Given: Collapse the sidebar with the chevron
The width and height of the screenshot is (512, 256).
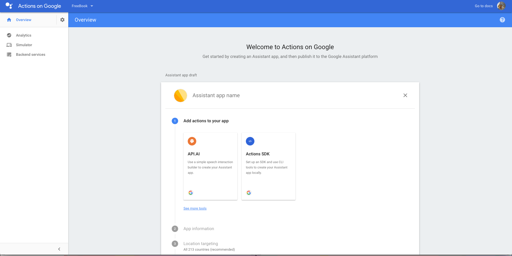Looking at the screenshot, I should point(59,249).
